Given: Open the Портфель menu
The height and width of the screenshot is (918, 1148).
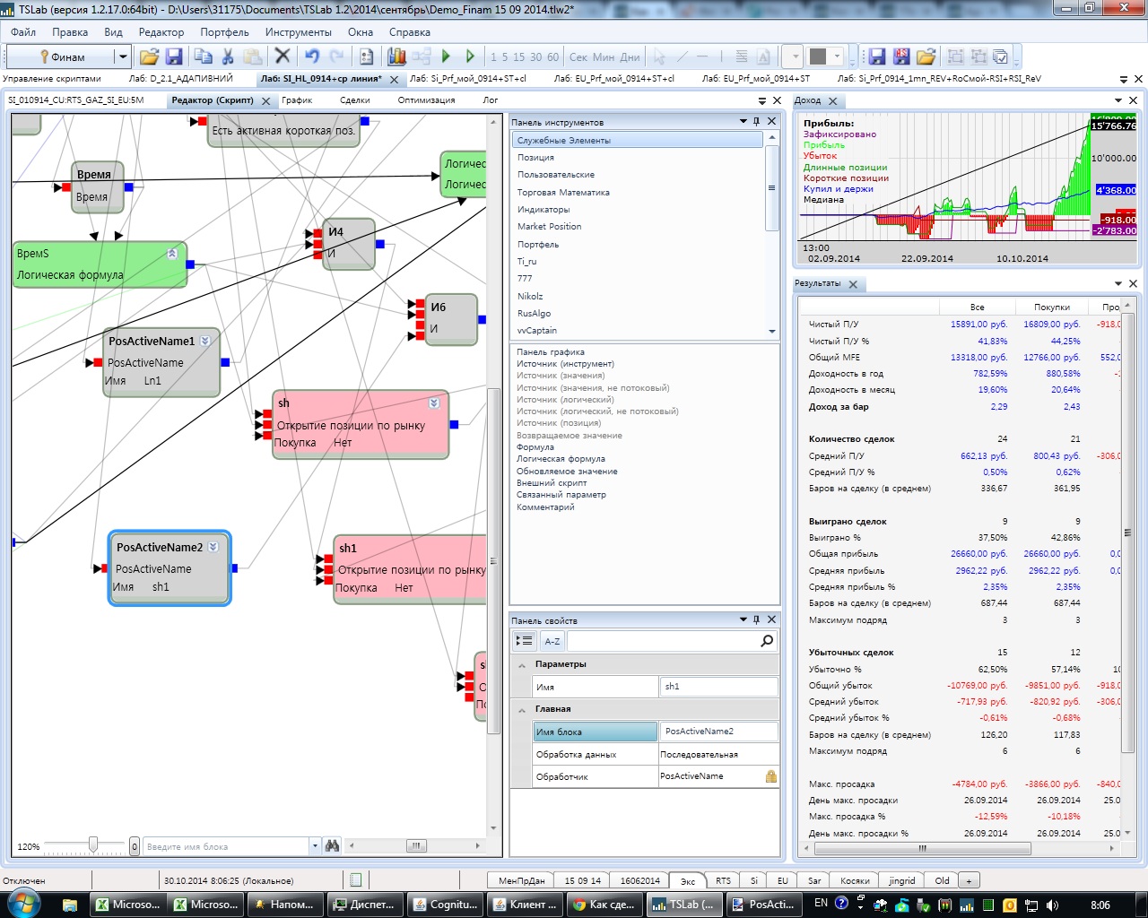Looking at the screenshot, I should [224, 31].
